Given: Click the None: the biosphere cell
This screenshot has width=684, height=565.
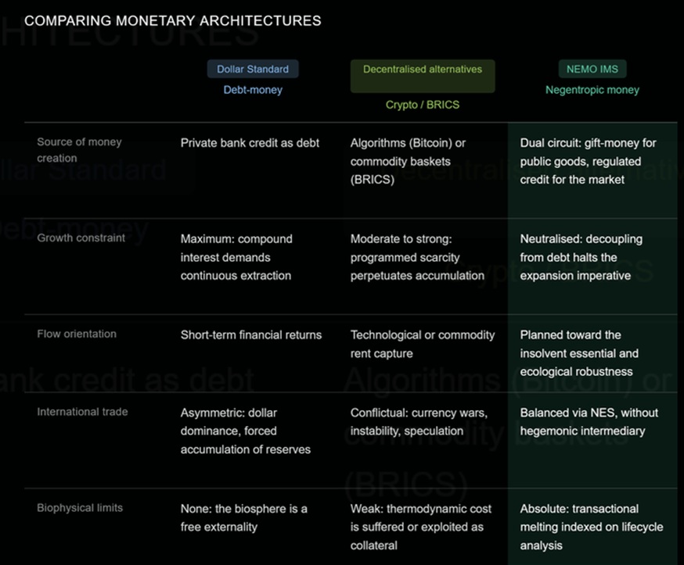Looking at the screenshot, I should [244, 517].
